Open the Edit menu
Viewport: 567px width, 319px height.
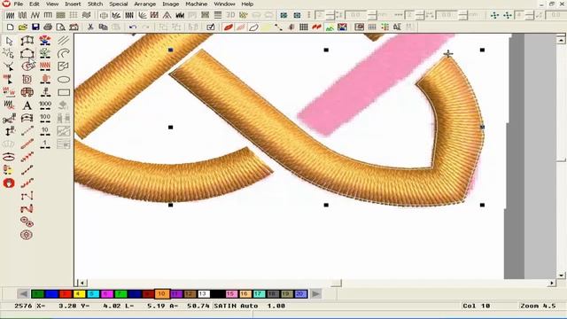click(x=35, y=4)
